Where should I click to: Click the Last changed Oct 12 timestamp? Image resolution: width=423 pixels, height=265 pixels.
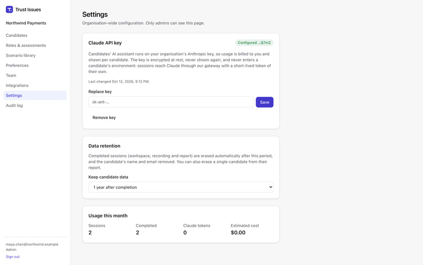pos(119,81)
